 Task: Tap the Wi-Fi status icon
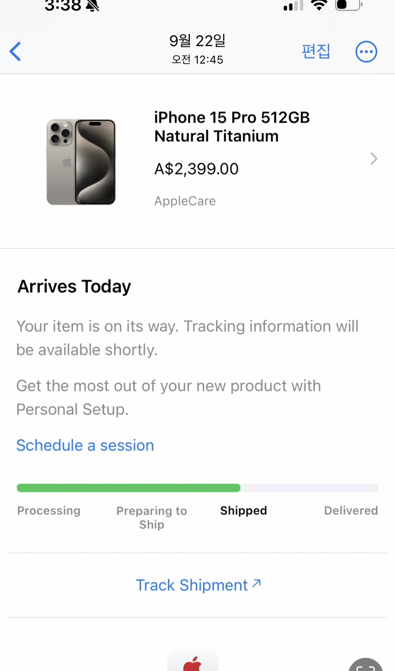(319, 5)
